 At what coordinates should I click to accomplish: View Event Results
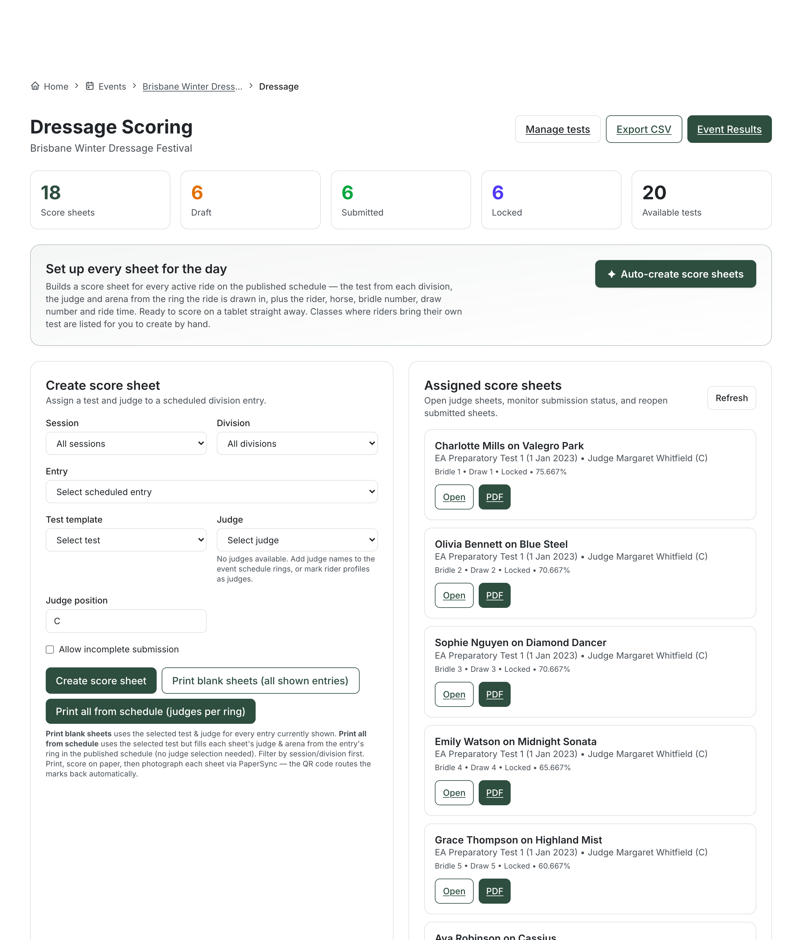pos(729,129)
